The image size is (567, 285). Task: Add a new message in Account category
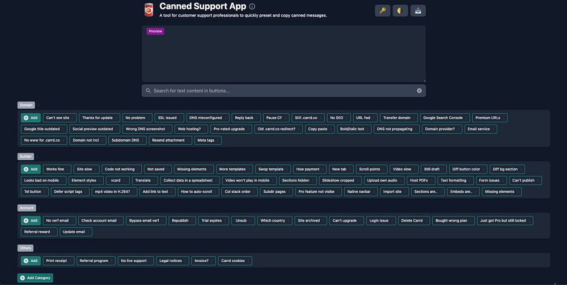coord(31,220)
